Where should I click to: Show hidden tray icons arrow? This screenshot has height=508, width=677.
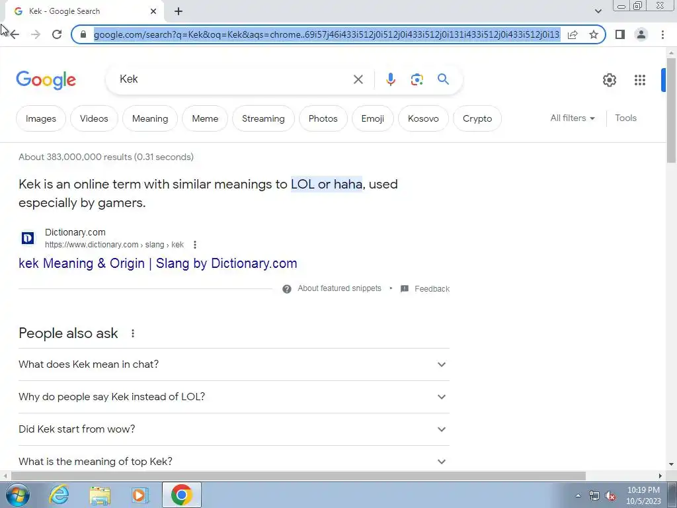pyautogui.click(x=578, y=496)
